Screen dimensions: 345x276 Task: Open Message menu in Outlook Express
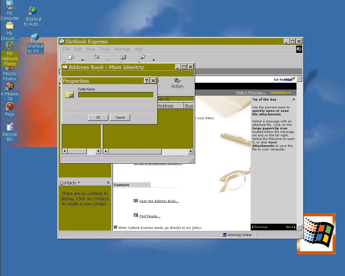[x=122, y=49]
